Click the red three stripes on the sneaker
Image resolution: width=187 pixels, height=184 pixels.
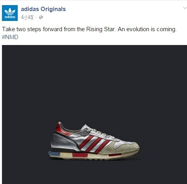tap(94, 144)
